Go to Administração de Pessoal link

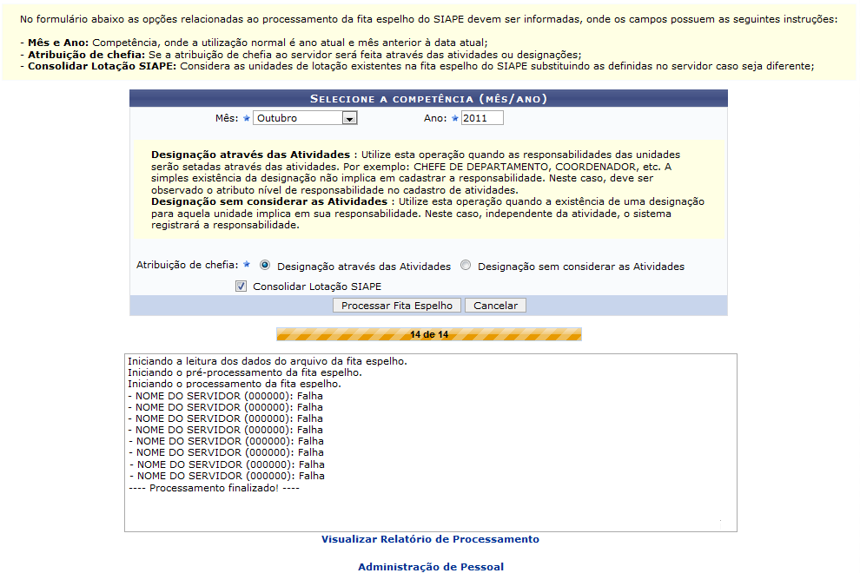tap(430, 567)
